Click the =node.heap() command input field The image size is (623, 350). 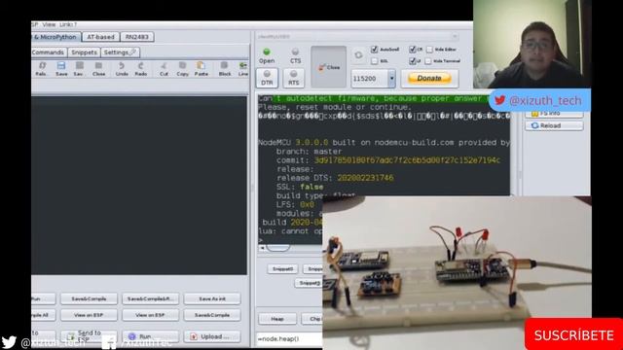click(x=290, y=338)
